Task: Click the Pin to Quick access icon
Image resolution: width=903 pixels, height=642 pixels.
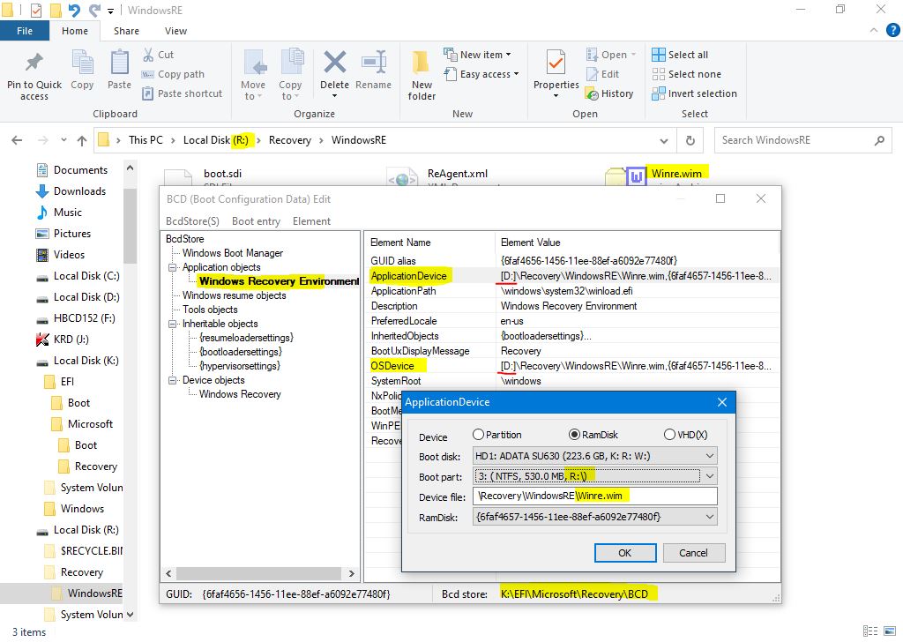Action: 34,63
